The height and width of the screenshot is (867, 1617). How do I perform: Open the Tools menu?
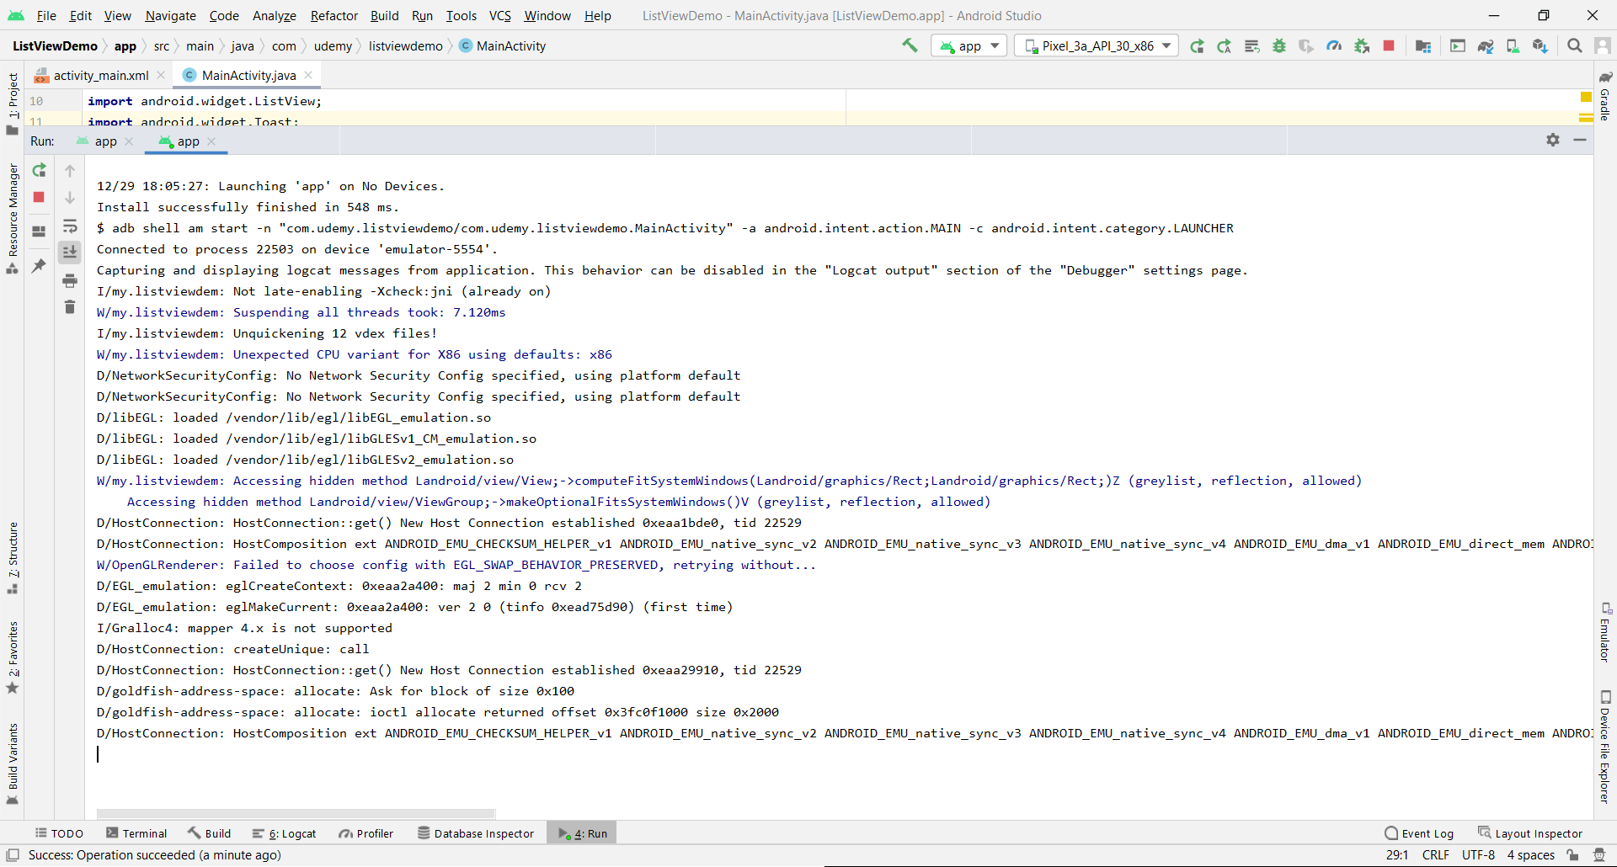pyautogui.click(x=462, y=15)
